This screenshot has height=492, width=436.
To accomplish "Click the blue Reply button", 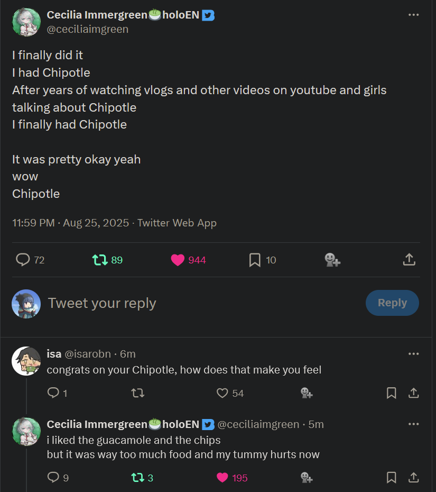I will click(392, 303).
